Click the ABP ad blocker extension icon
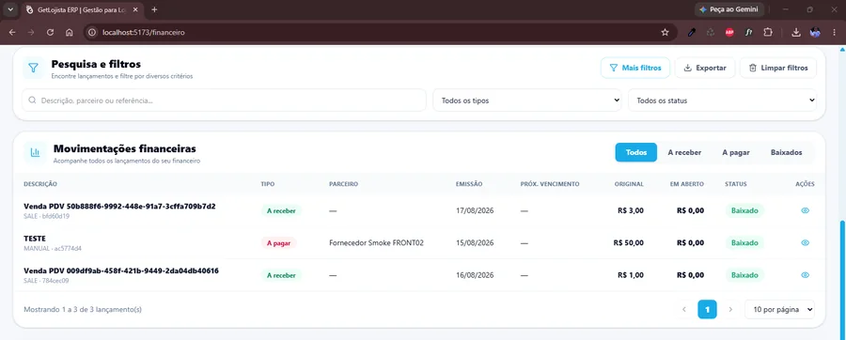 click(729, 32)
